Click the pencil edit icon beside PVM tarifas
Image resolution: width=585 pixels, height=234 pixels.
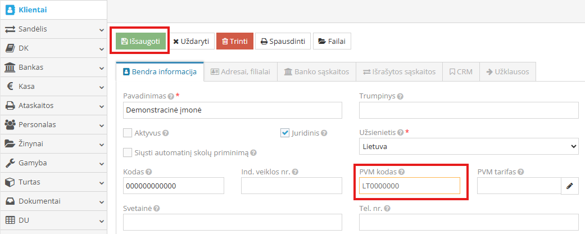569,185
